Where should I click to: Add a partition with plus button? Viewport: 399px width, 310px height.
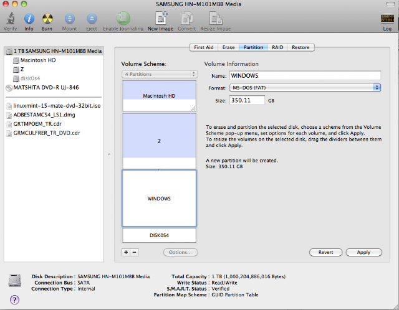click(126, 252)
